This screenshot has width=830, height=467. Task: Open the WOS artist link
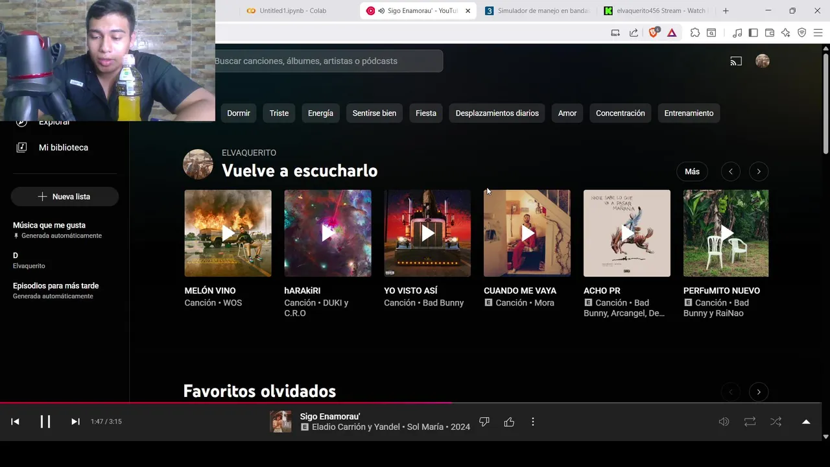pyautogui.click(x=232, y=303)
